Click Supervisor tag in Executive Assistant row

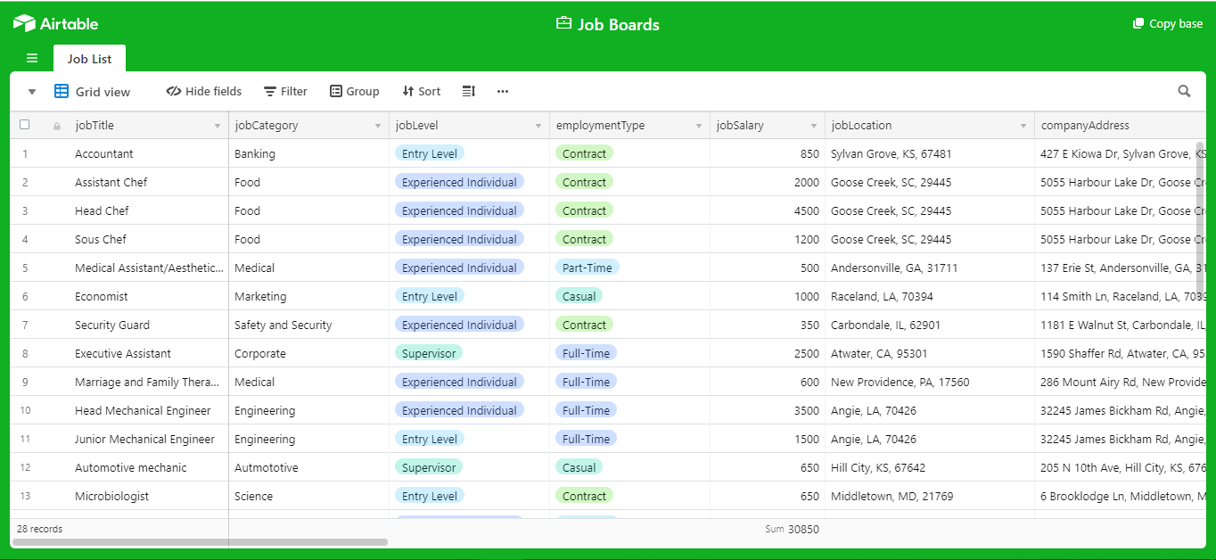coord(429,353)
